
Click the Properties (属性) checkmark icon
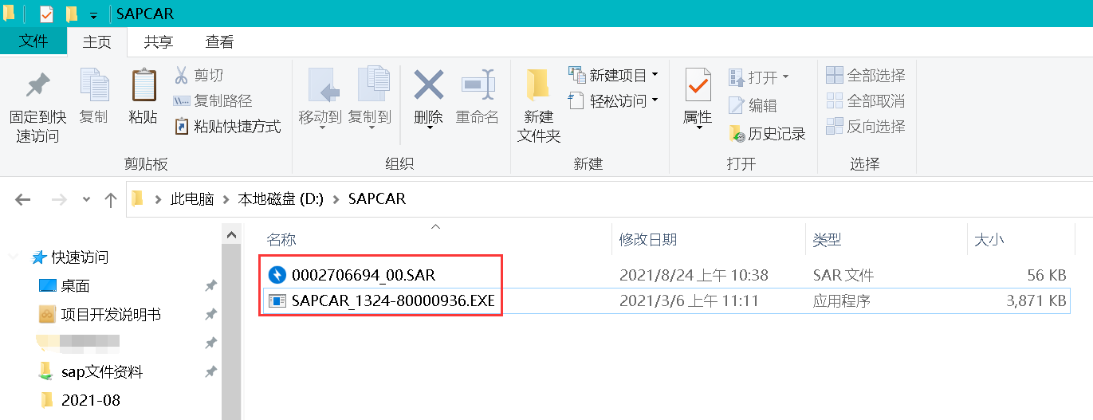[x=698, y=84]
